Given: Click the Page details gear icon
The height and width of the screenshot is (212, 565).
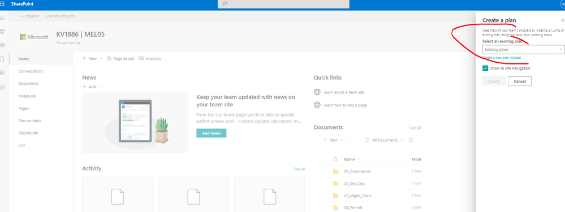Looking at the screenshot, I should [109, 58].
